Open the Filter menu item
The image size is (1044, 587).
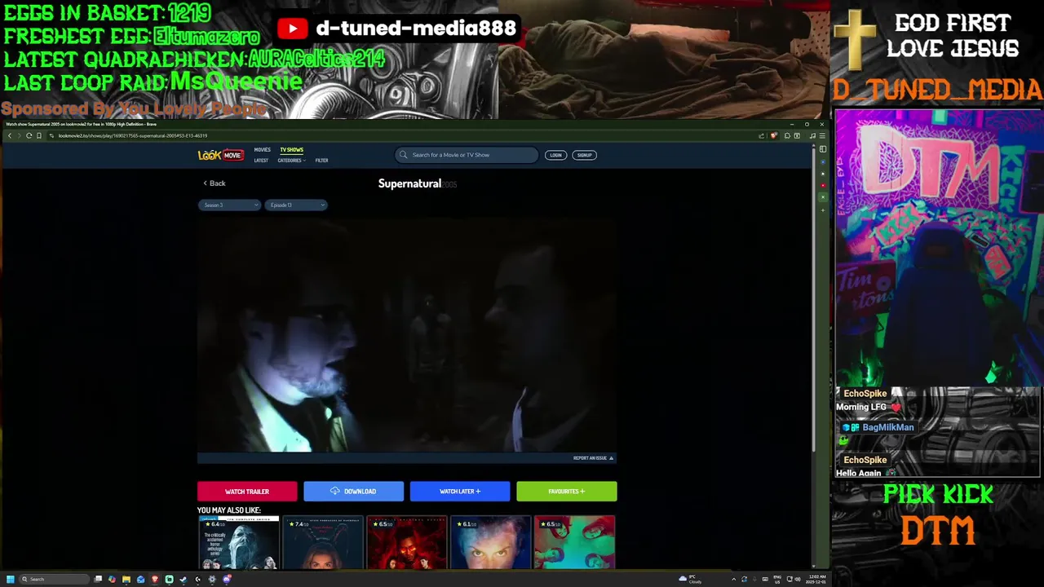coord(321,161)
